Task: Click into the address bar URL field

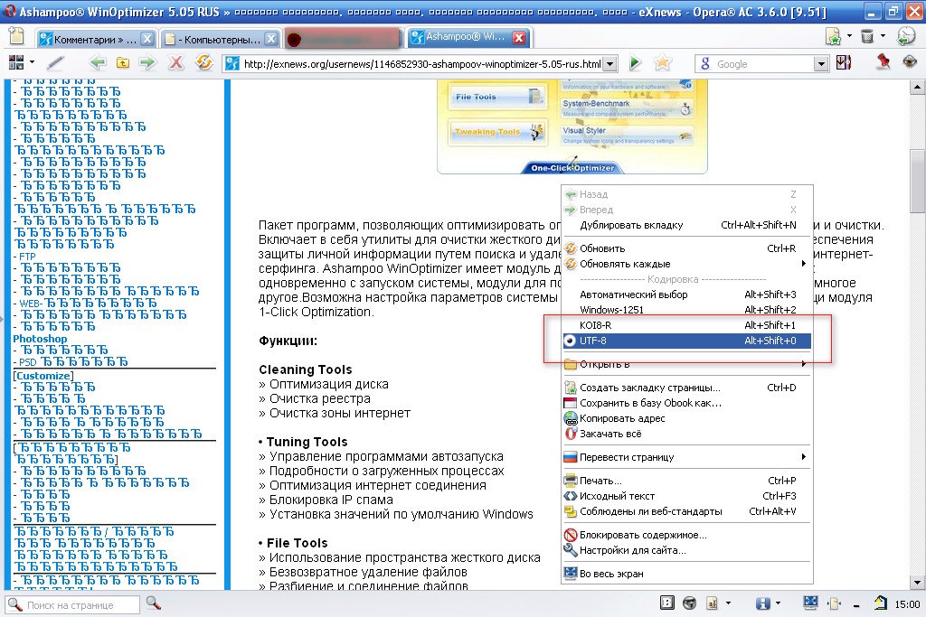Action: click(421, 64)
